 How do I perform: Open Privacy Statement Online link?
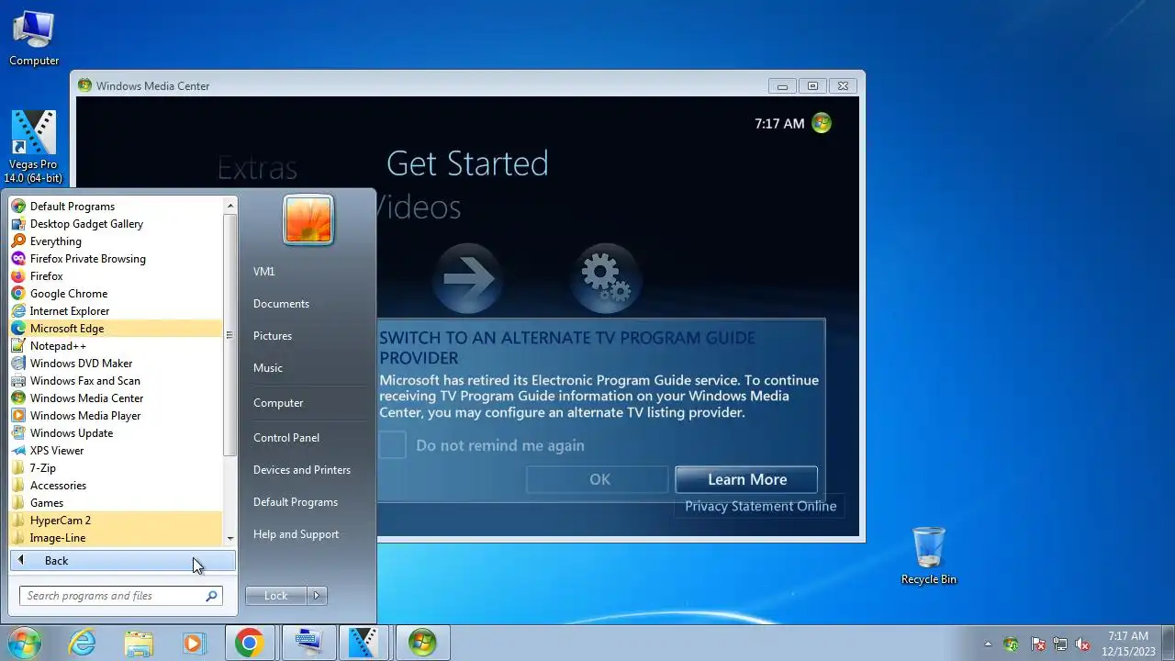tap(760, 506)
